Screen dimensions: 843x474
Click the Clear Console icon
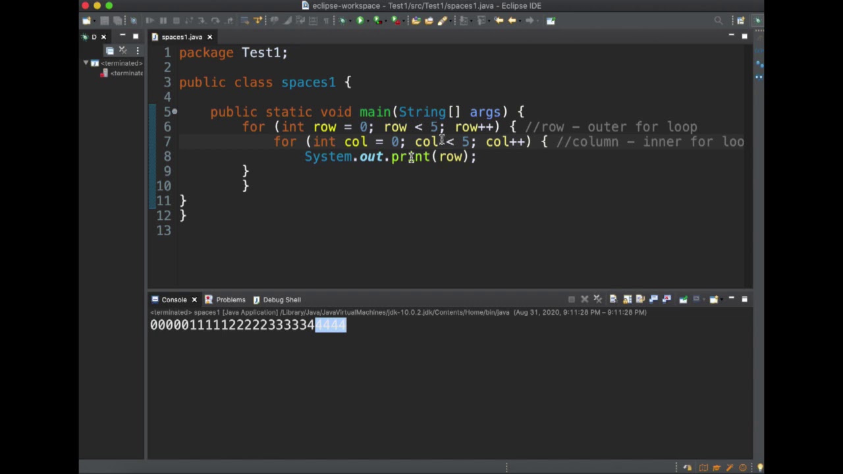(614, 300)
